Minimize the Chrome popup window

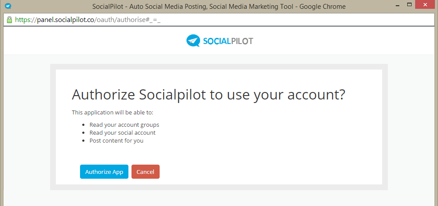tap(397, 5)
